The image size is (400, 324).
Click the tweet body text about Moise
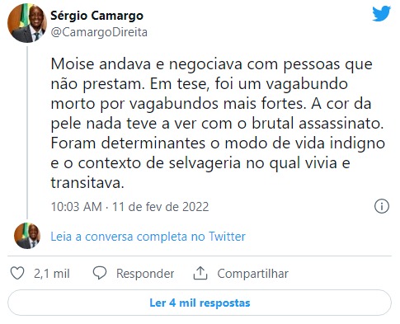217,123
